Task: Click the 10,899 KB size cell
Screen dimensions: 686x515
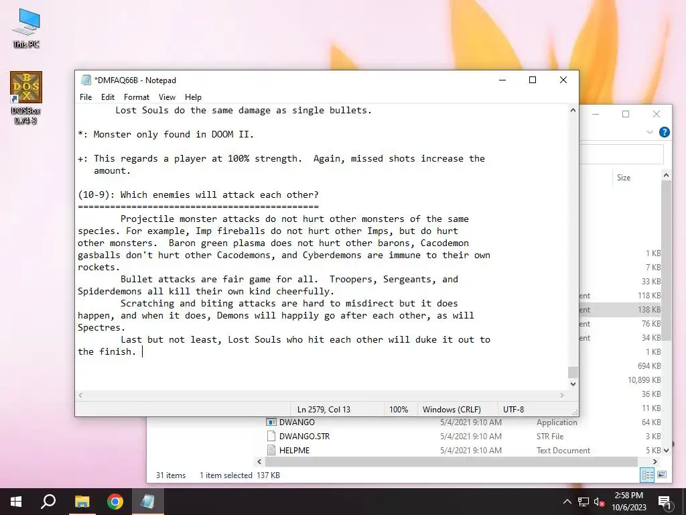Action: pos(644,380)
